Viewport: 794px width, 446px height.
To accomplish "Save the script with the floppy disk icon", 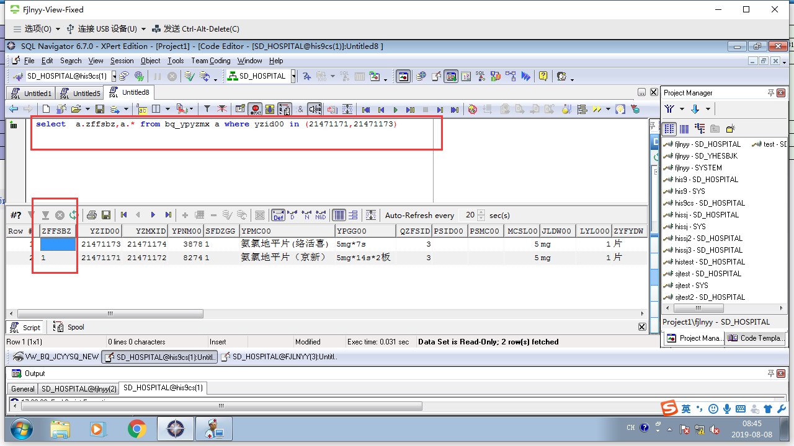I will pos(100,109).
